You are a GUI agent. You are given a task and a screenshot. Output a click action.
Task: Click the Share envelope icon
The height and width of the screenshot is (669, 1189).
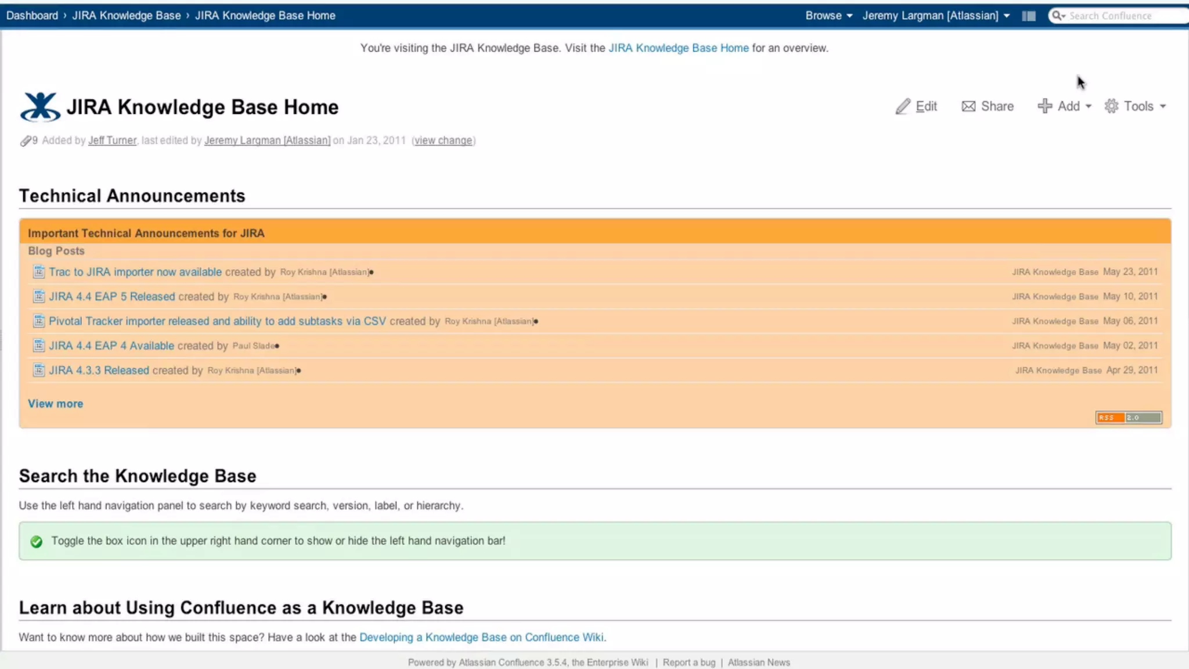[968, 106]
